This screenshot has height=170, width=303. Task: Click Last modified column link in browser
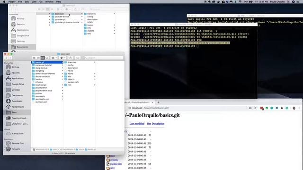tap(137, 124)
